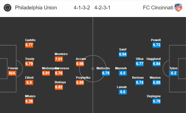The width and height of the screenshot is (186, 113).
Task: Click the FC Cincinnati crest logo
Action: 178,8
